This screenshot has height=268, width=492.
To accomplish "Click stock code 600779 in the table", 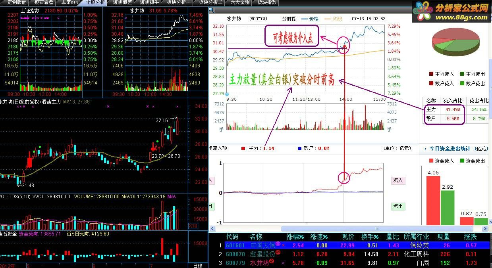I will tap(236, 263).
